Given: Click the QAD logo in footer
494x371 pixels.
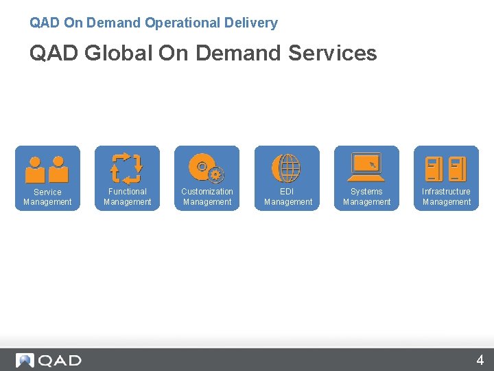Looking at the screenshot, I should point(49,361).
